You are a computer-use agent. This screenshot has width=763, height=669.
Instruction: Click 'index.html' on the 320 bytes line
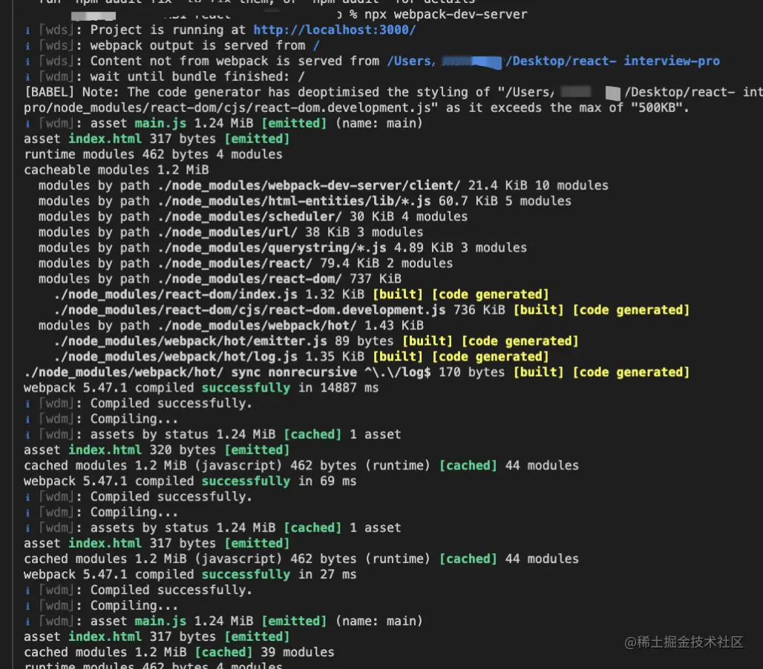pos(105,450)
